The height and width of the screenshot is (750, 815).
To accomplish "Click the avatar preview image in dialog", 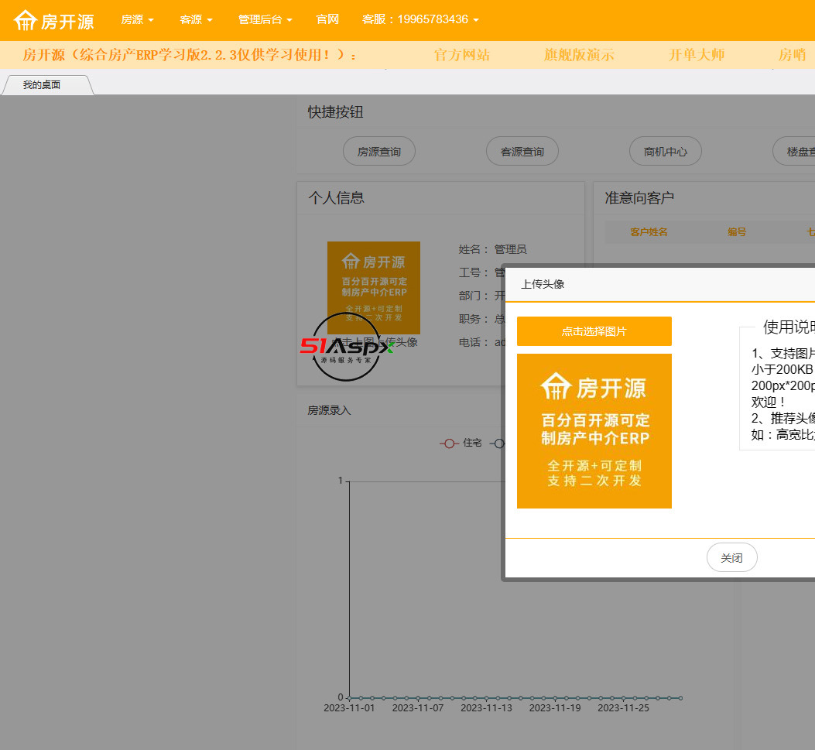I will pos(594,431).
